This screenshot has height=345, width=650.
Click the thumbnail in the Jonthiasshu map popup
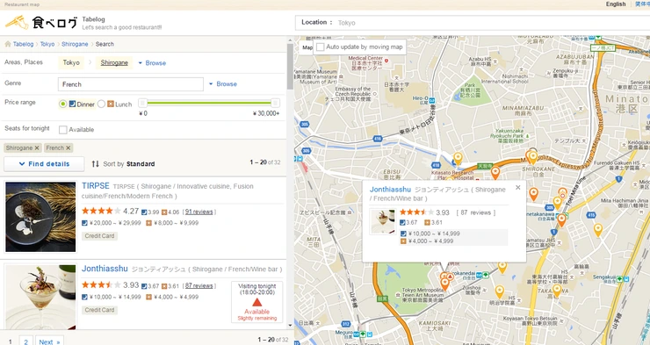pyautogui.click(x=383, y=221)
